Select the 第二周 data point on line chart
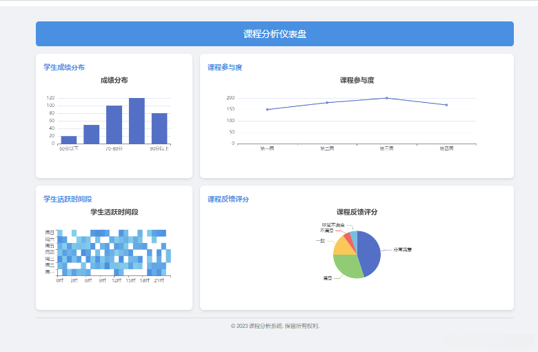This screenshot has width=538, height=352. tap(327, 103)
